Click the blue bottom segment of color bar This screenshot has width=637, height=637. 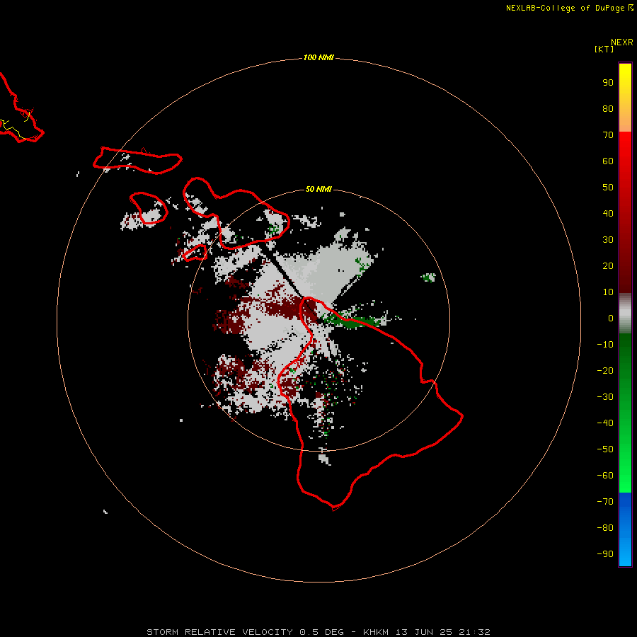pos(625,529)
